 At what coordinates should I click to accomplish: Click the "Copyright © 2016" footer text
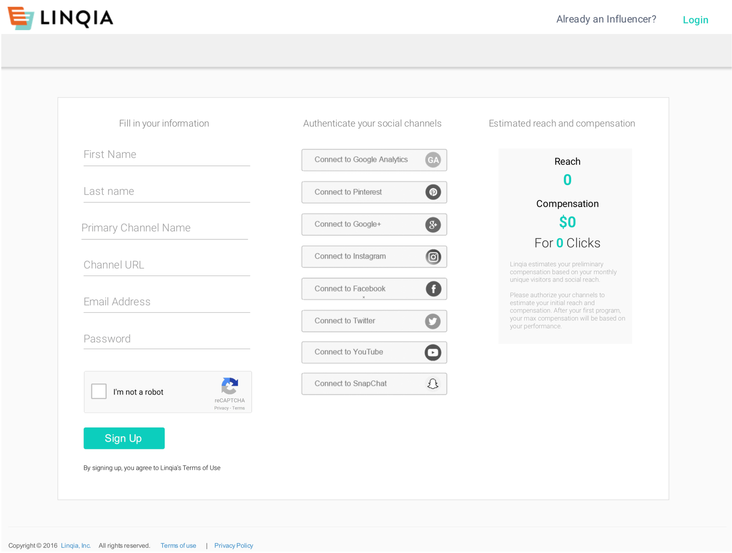33,546
